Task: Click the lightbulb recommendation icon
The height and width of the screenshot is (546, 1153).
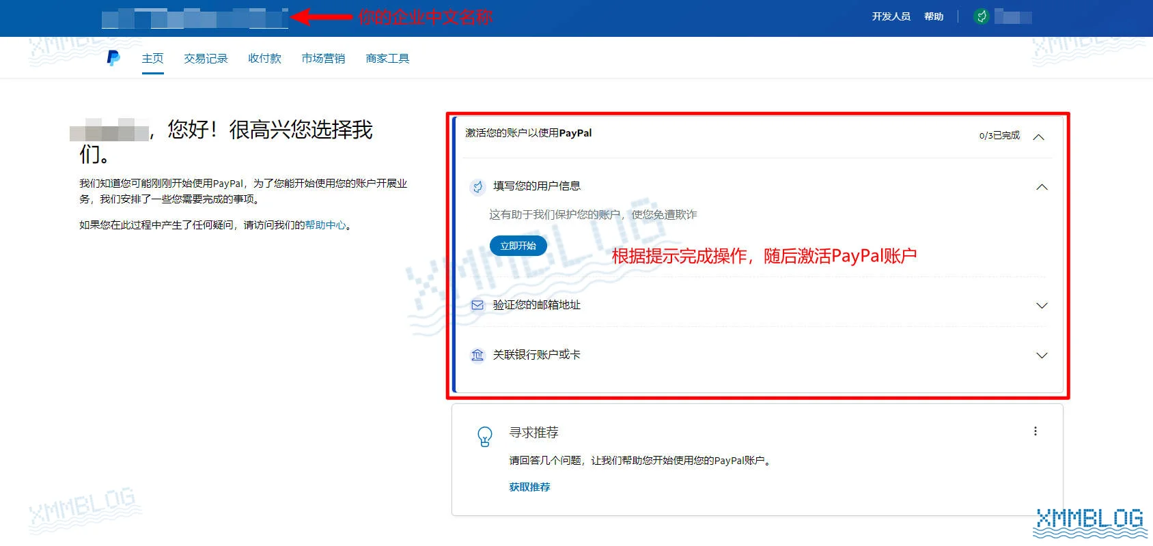Action: [485, 436]
